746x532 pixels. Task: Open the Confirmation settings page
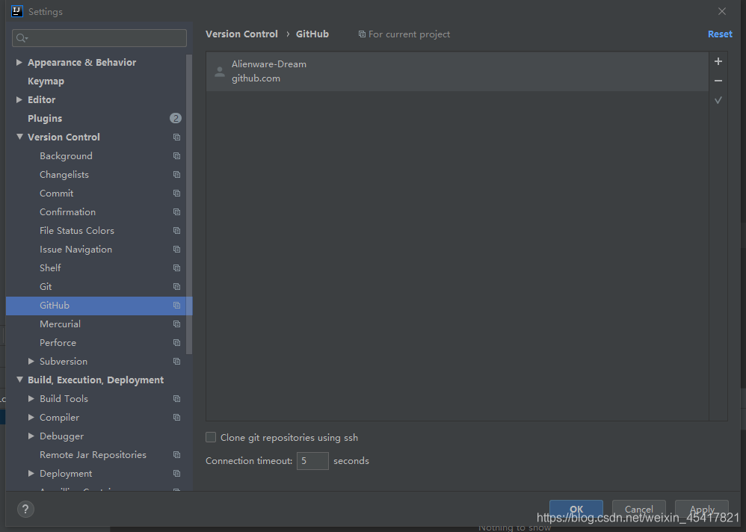point(67,212)
